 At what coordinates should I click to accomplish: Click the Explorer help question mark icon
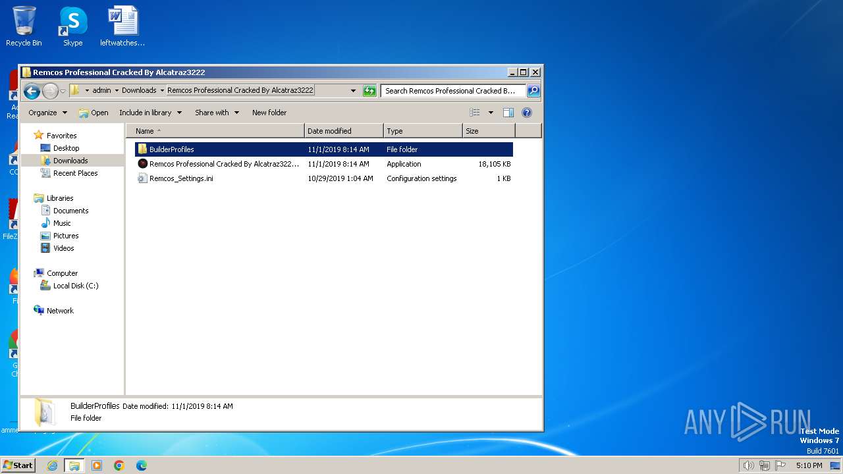tap(527, 113)
